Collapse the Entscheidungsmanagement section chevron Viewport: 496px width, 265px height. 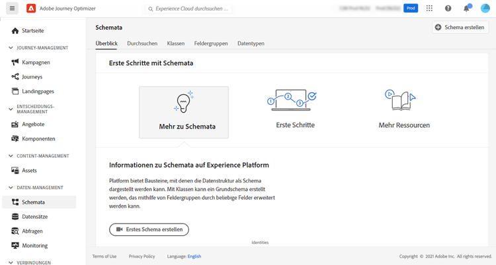click(x=11, y=109)
